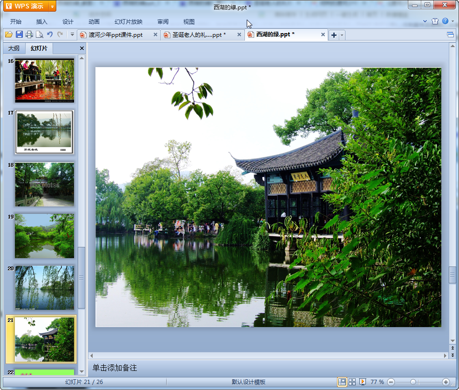Switch to 渡河少年ppt课件.ppt document tab
459x390 pixels.
(x=115, y=35)
